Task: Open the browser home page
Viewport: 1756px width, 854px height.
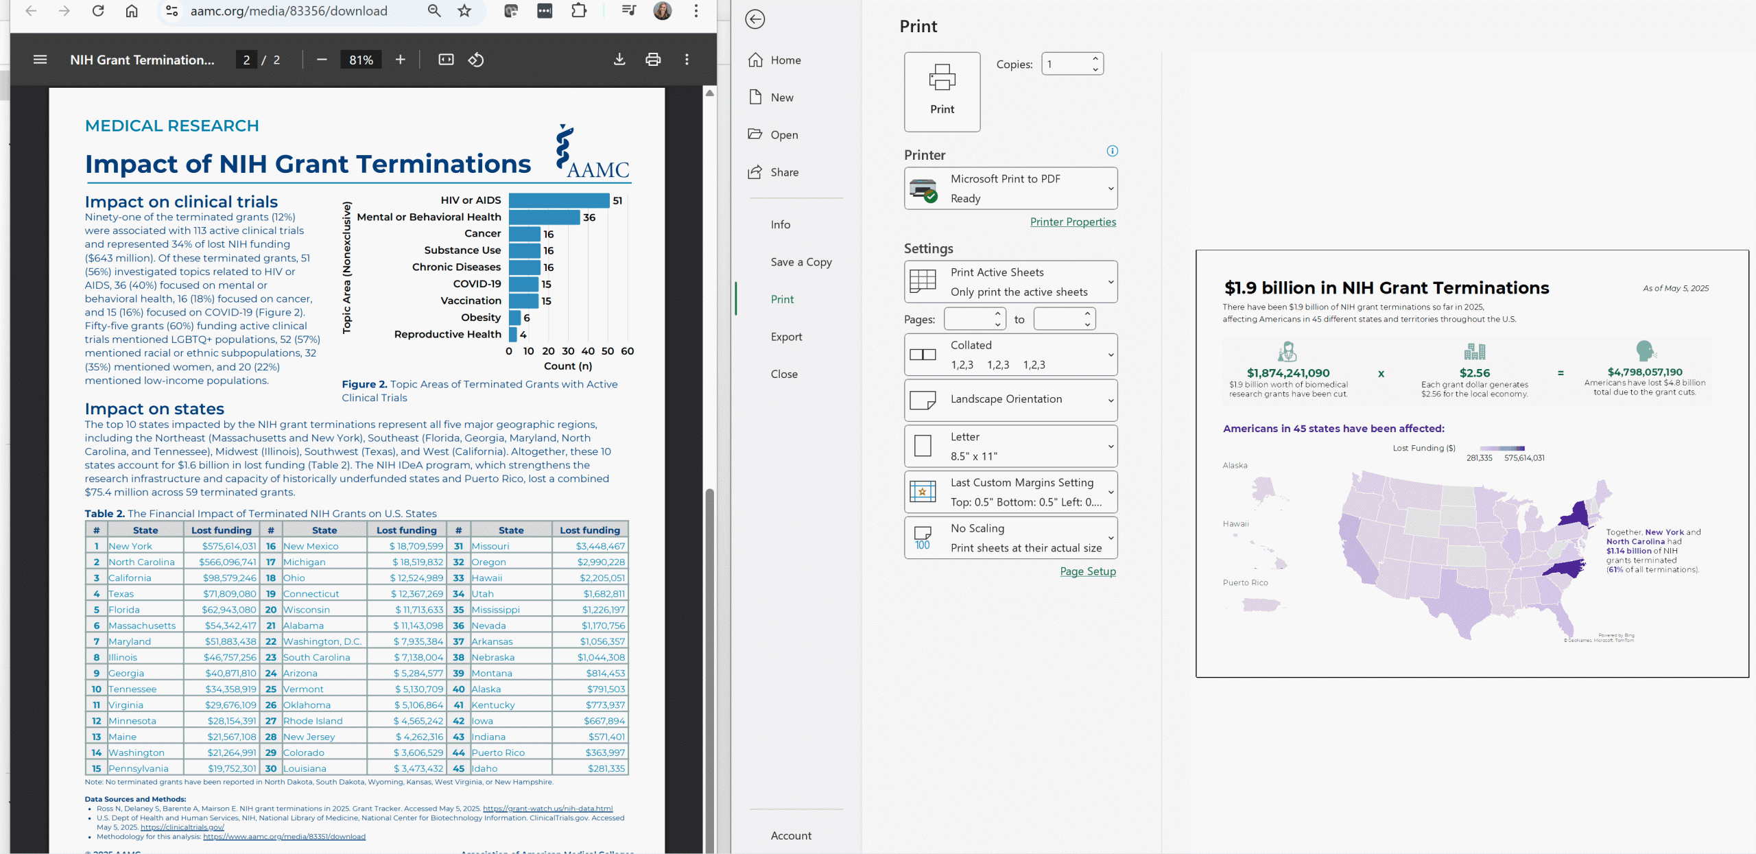Action: 132,11
